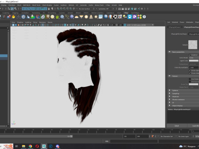Open the viewport color space dropdown
The image size is (199, 149).
click(x=140, y=25)
